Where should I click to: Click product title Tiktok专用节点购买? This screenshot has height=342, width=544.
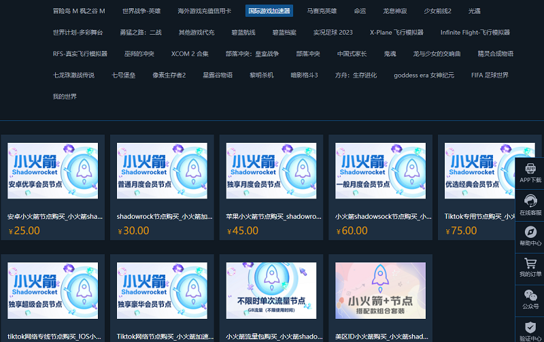(480, 216)
